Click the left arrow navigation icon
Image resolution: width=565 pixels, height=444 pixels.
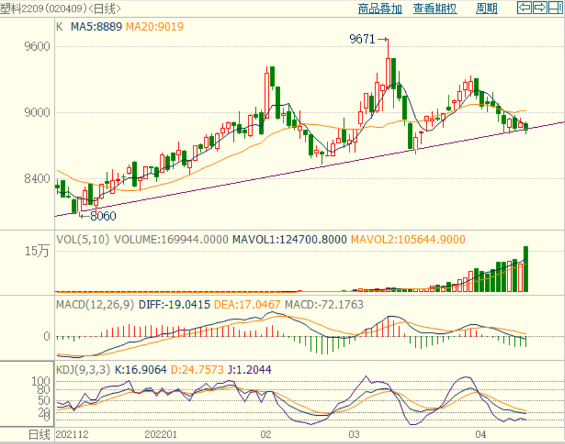pyautogui.click(x=525, y=8)
